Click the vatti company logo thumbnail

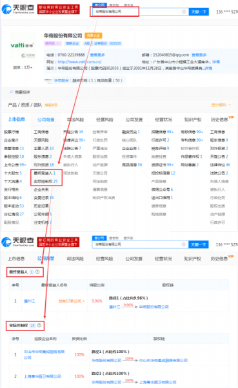tap(23, 45)
